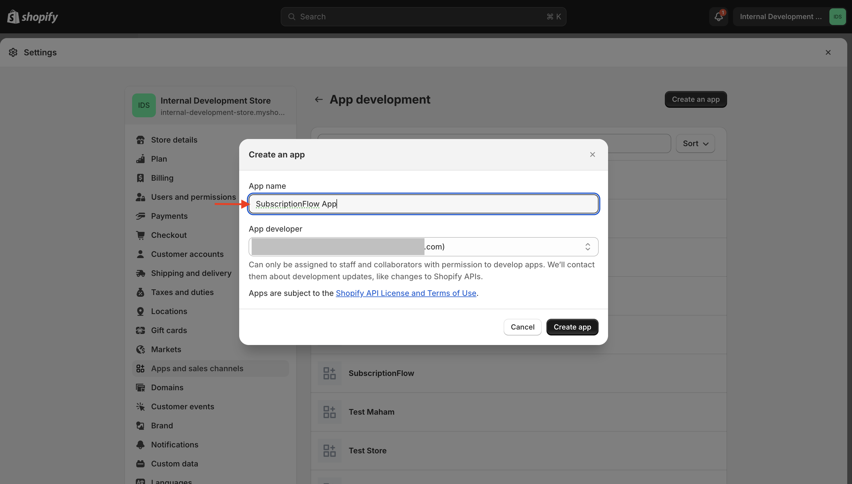Click the Internal Development Store header card
Screen dimensions: 852x484
[x=210, y=105]
